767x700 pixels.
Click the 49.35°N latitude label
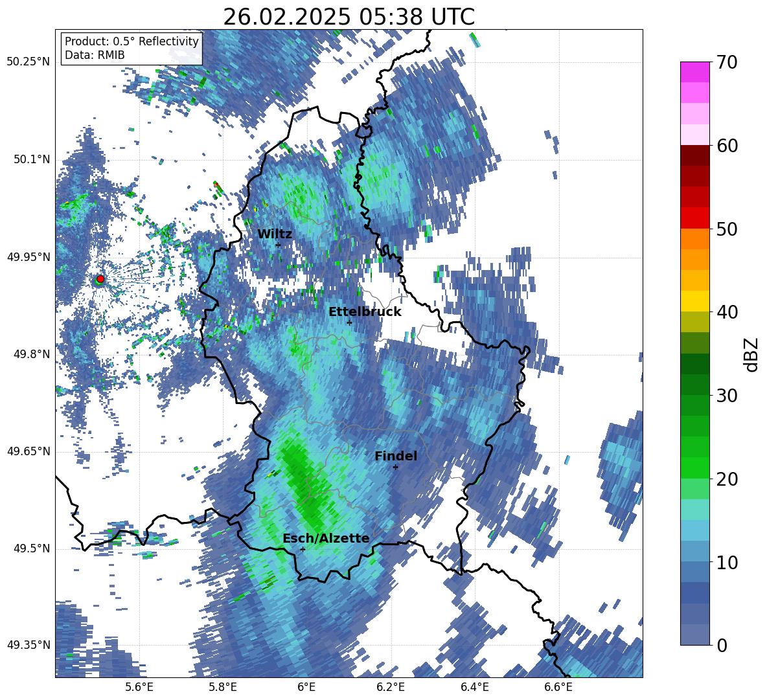29,645
